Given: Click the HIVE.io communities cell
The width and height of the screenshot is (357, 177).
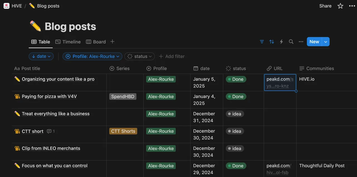Looking at the screenshot, I should [327, 83].
